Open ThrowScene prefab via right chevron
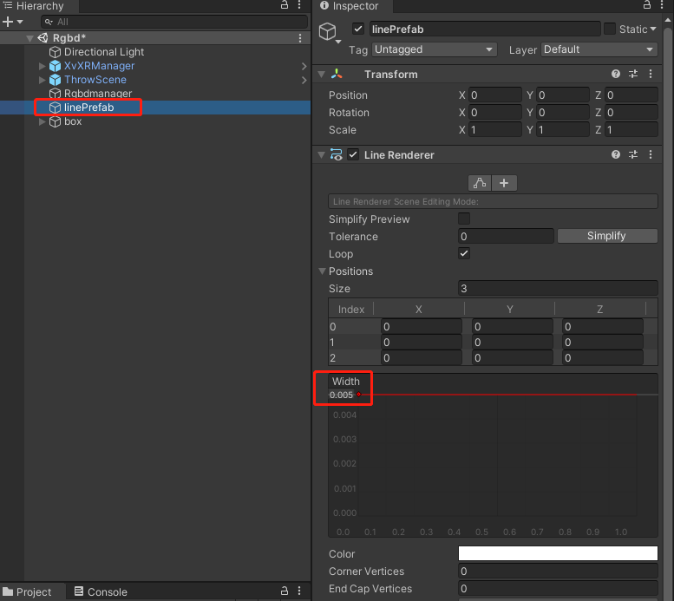 (x=304, y=81)
